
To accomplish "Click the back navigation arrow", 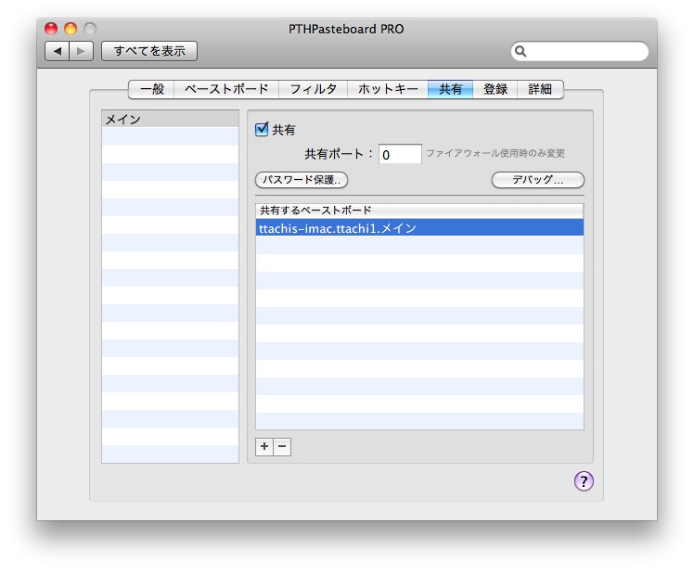I will tap(58, 51).
